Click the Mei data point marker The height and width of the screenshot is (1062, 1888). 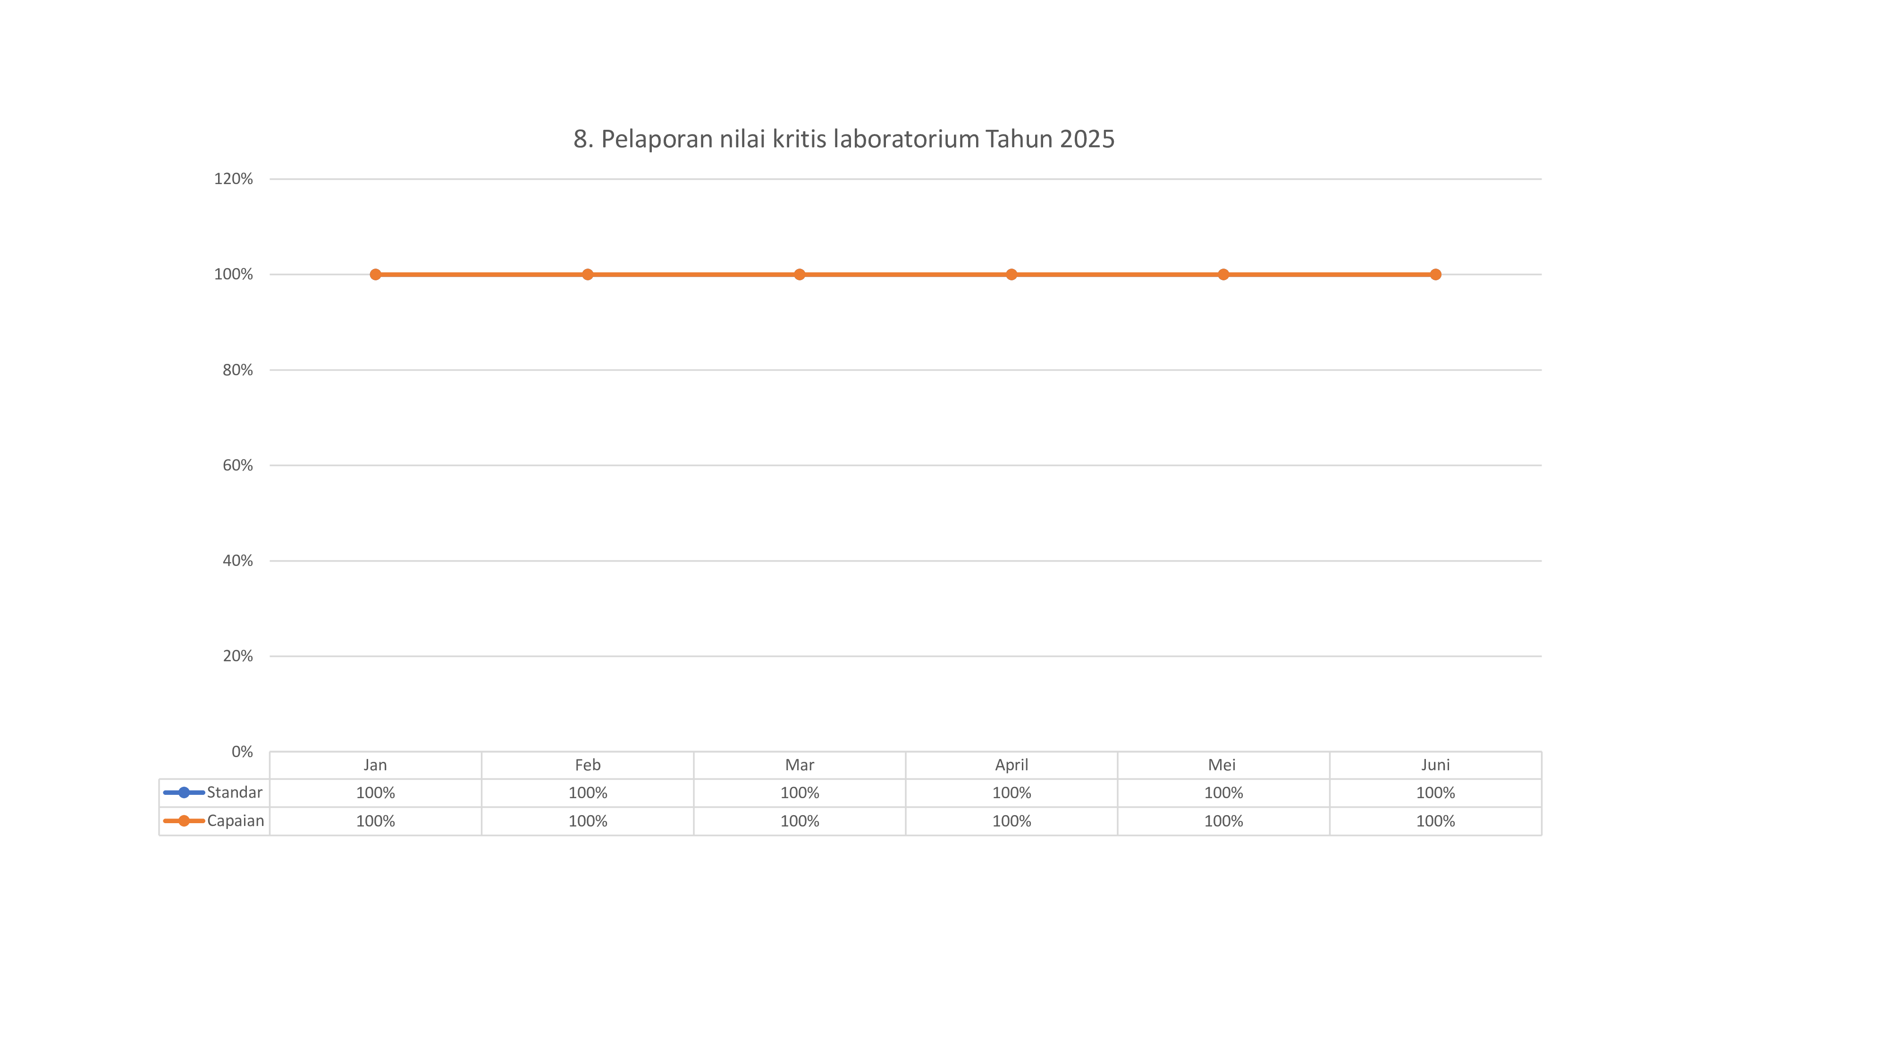tap(1223, 274)
